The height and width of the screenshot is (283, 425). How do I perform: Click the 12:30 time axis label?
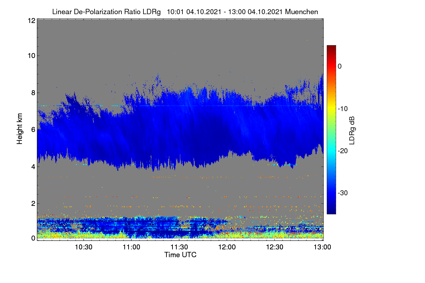(275, 247)
